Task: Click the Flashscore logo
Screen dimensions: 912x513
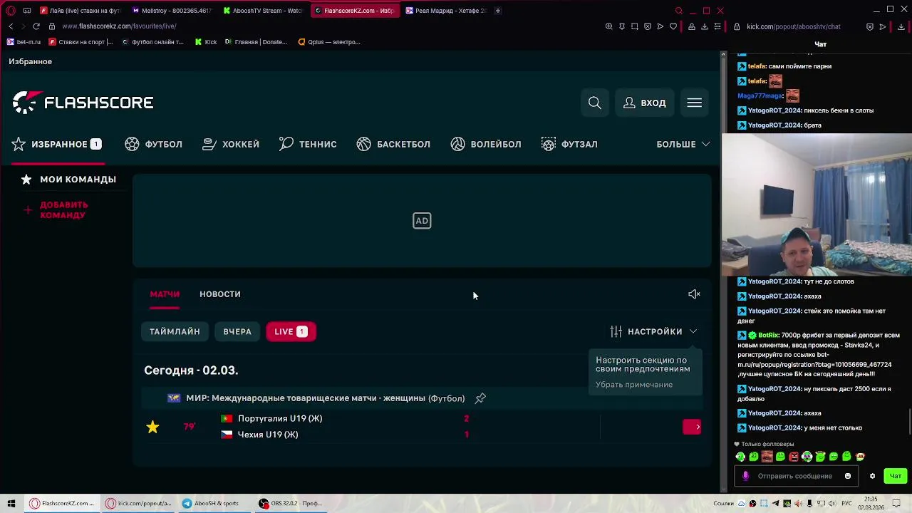Action: click(x=83, y=103)
